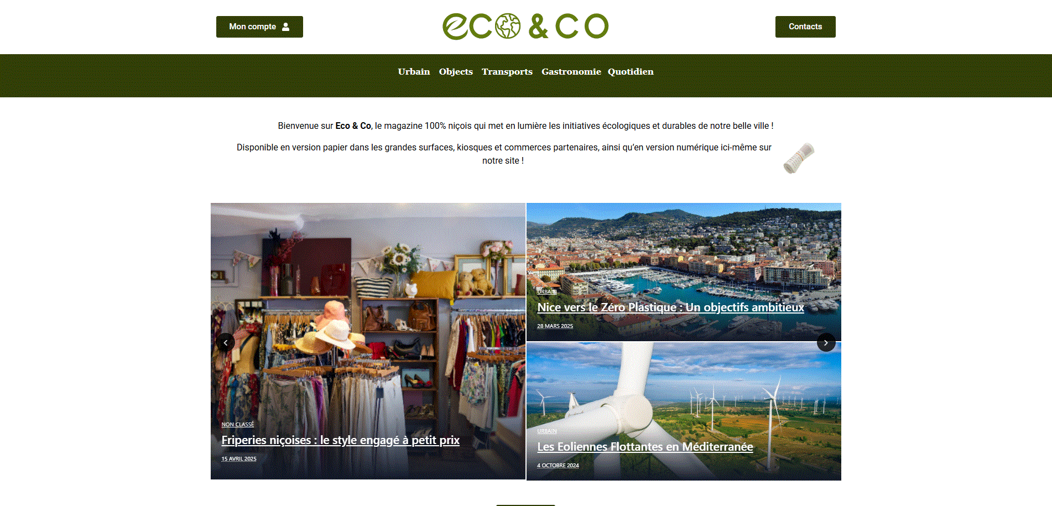1052x506 pixels.
Task: Go to previous slide with left arrow
Action: (226, 343)
